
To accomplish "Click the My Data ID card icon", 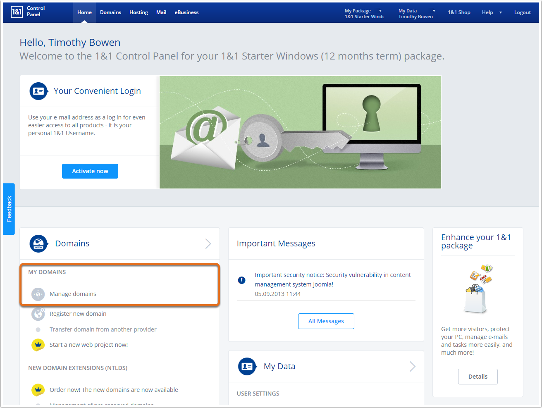I will (x=247, y=366).
